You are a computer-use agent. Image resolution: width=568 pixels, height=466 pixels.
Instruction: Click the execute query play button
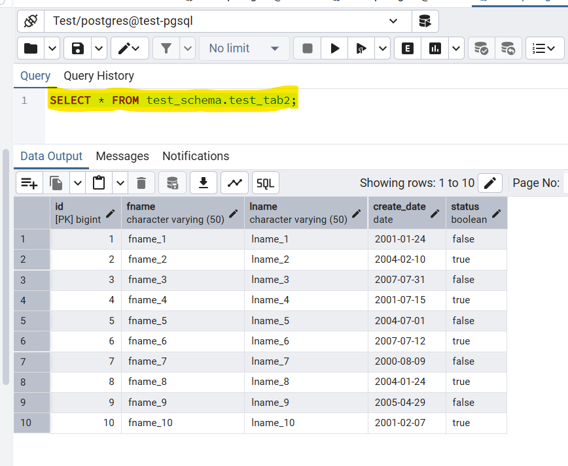pos(335,48)
